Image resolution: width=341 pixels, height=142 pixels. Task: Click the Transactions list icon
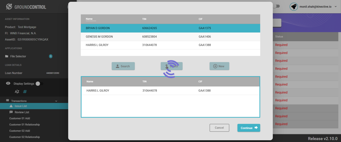click(7, 100)
